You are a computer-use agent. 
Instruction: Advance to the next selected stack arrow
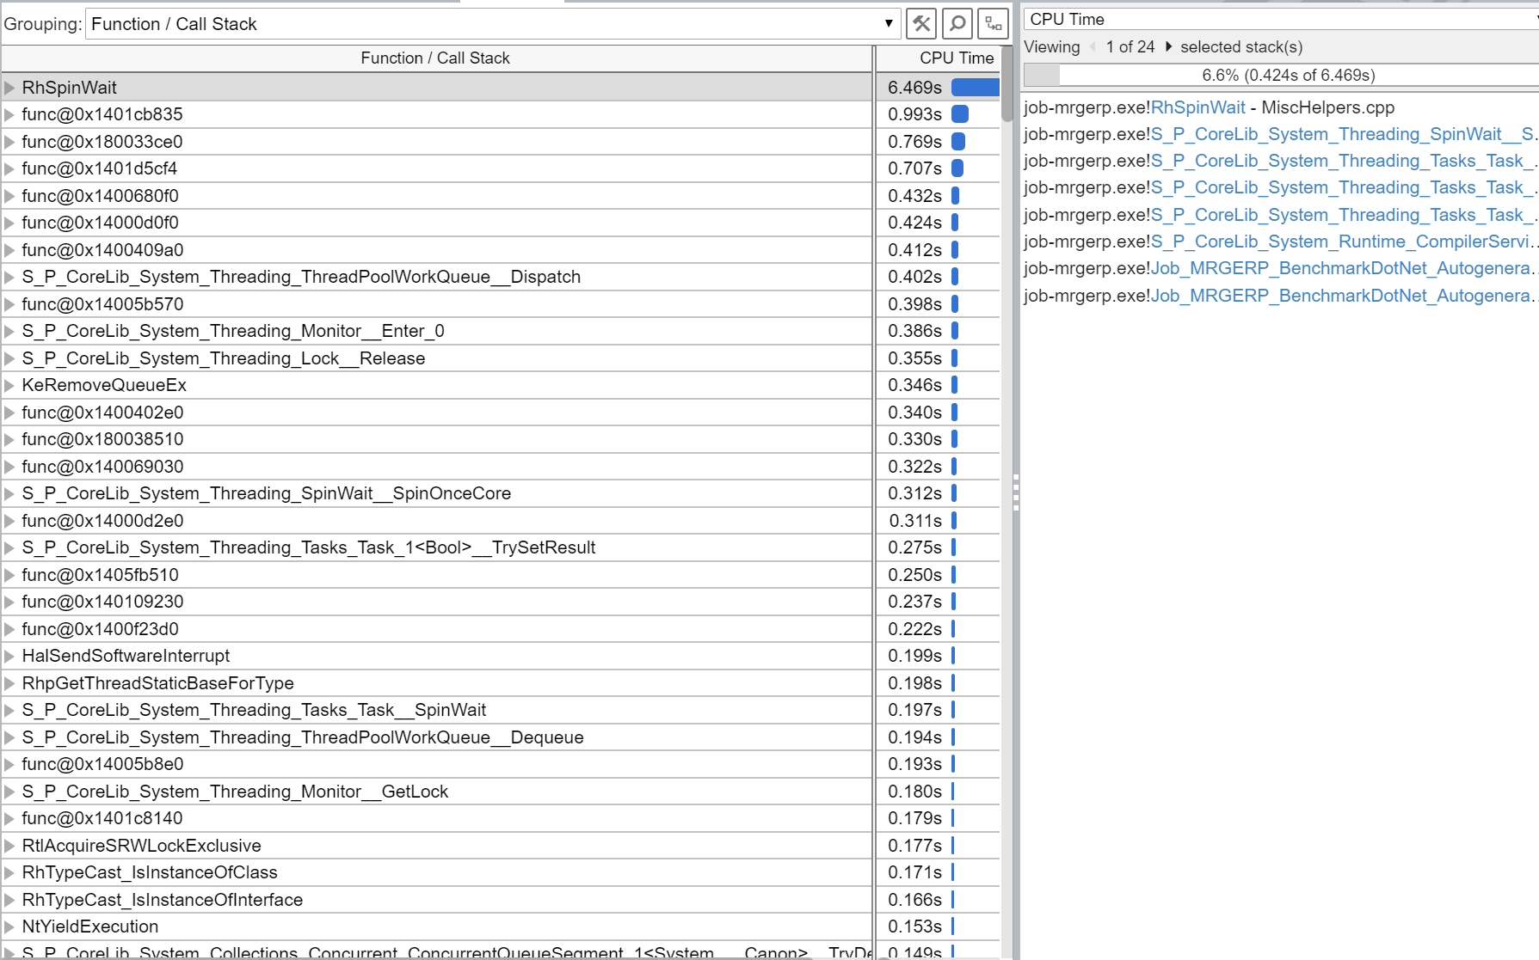coord(1168,47)
